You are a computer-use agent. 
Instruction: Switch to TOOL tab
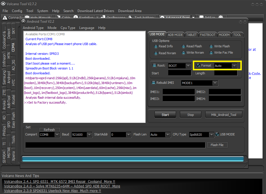[237, 35]
